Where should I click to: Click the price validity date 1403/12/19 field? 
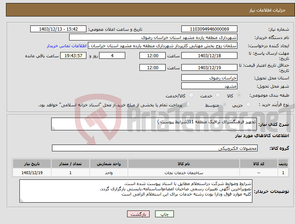tap(209, 67)
